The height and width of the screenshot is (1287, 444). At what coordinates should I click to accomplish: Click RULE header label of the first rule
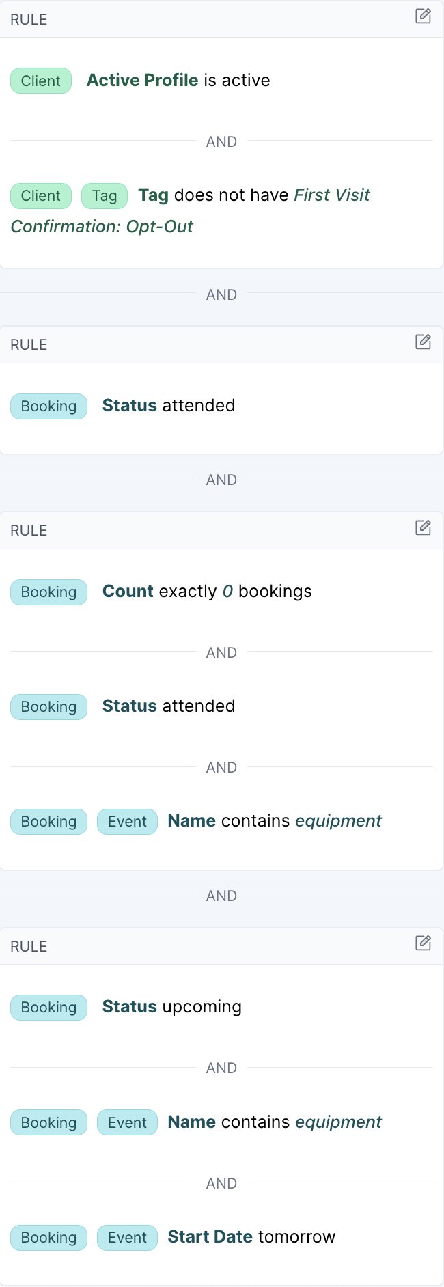click(29, 20)
